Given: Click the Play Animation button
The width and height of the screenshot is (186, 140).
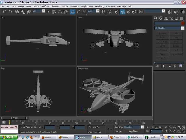Looking at the screenshot, I should [156, 127].
